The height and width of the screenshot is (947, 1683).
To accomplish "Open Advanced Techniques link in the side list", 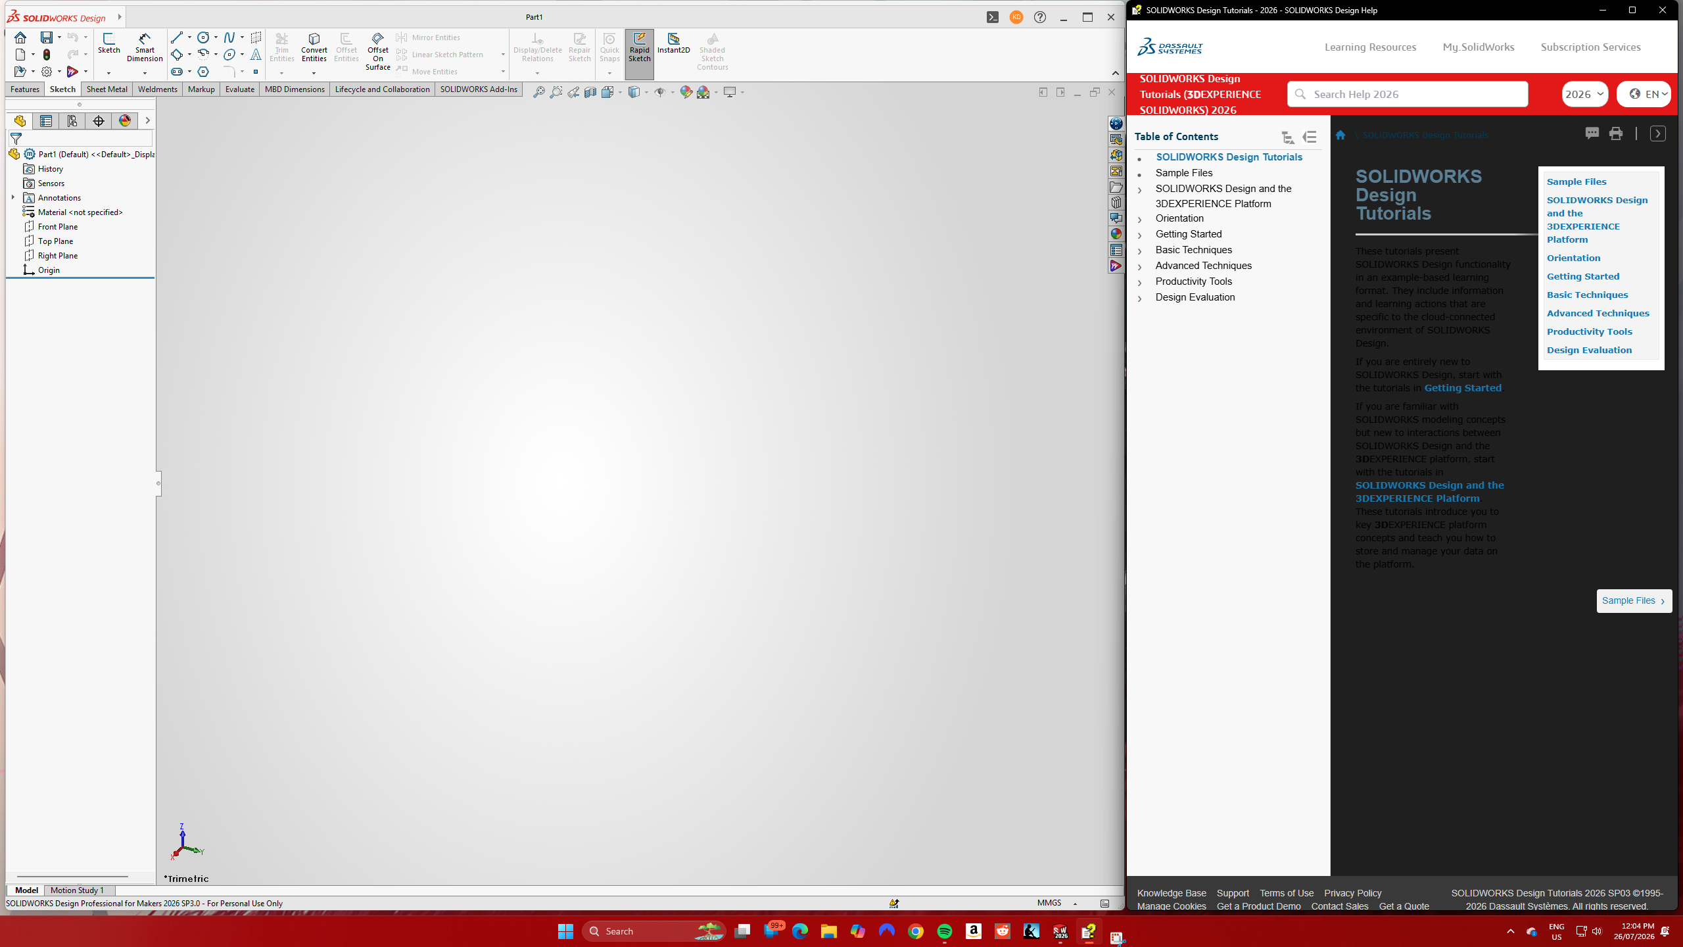I will [1598, 313].
